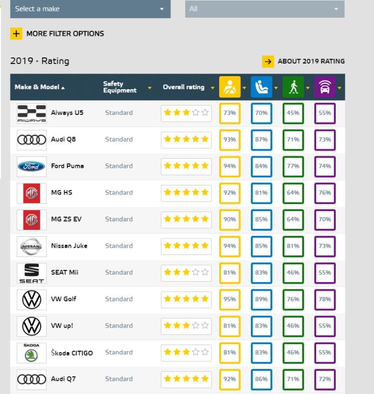Click the yellow Adult Occupant column icon
The width and height of the screenshot is (374, 394).
[x=230, y=87]
